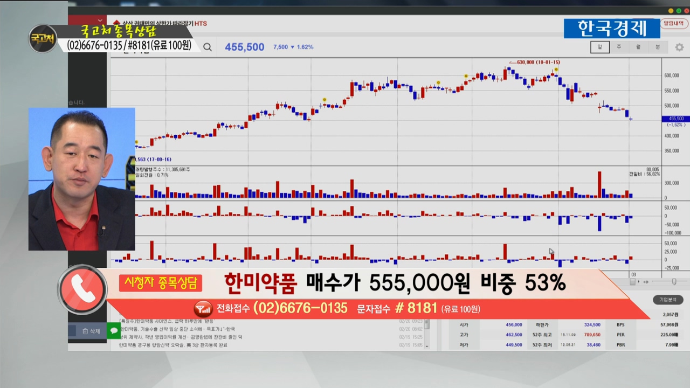Open news about 한미약품 clinical trial halt
Screen dimensions: 690x388
pos(178,329)
